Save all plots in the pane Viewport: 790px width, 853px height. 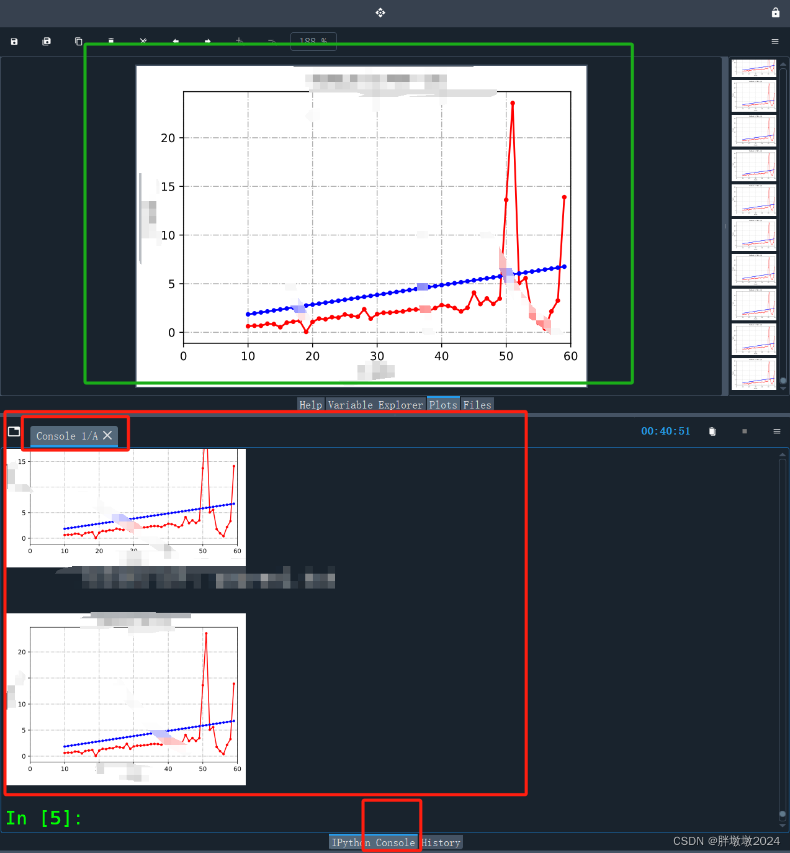(47, 41)
